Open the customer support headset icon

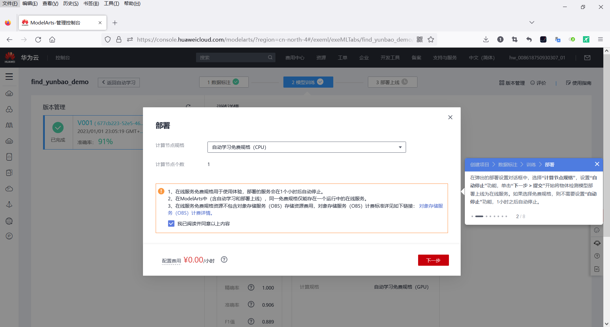click(x=597, y=243)
